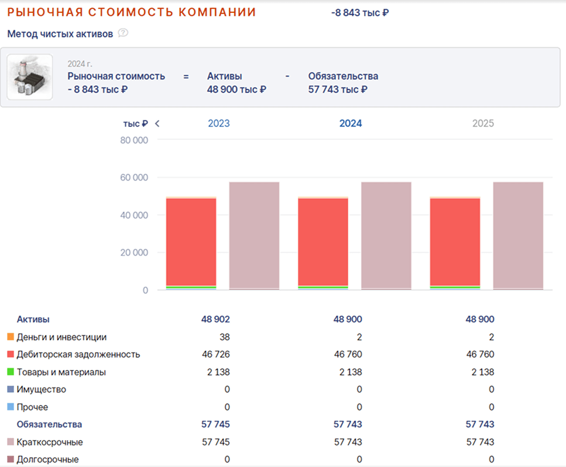Click the dark blue Имущество swatch
Screen dimensions: 566x467
pyautogui.click(x=11, y=389)
